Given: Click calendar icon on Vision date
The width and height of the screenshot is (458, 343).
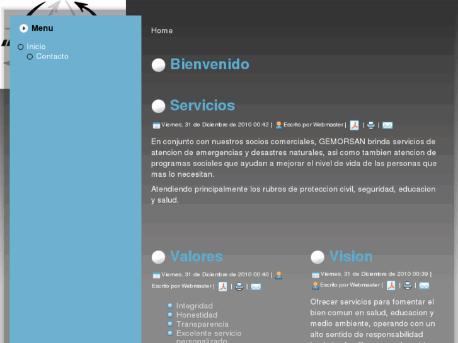Looking at the screenshot, I should pyautogui.click(x=316, y=274).
